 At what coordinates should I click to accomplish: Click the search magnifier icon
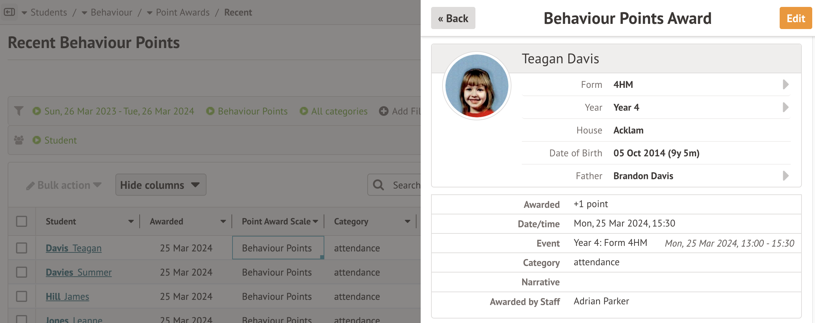click(x=378, y=185)
